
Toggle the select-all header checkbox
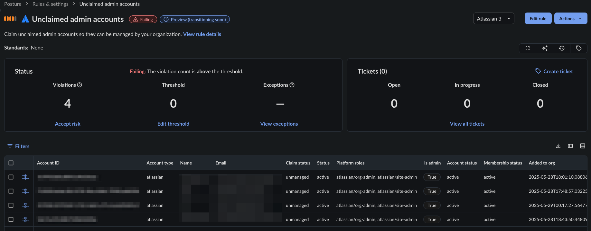[11, 163]
